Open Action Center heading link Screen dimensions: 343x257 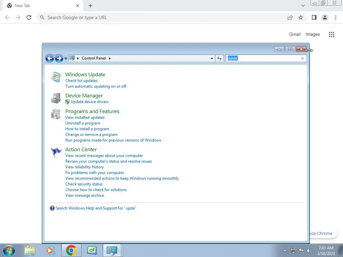pyautogui.click(x=81, y=150)
